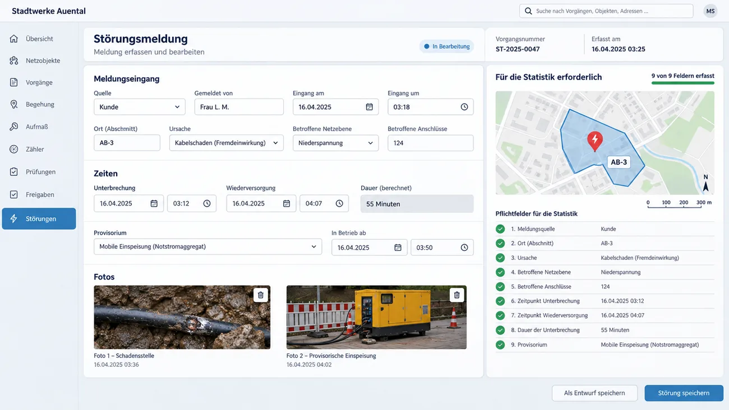
Task: Go to Netzobjekte section
Action: 39,60
